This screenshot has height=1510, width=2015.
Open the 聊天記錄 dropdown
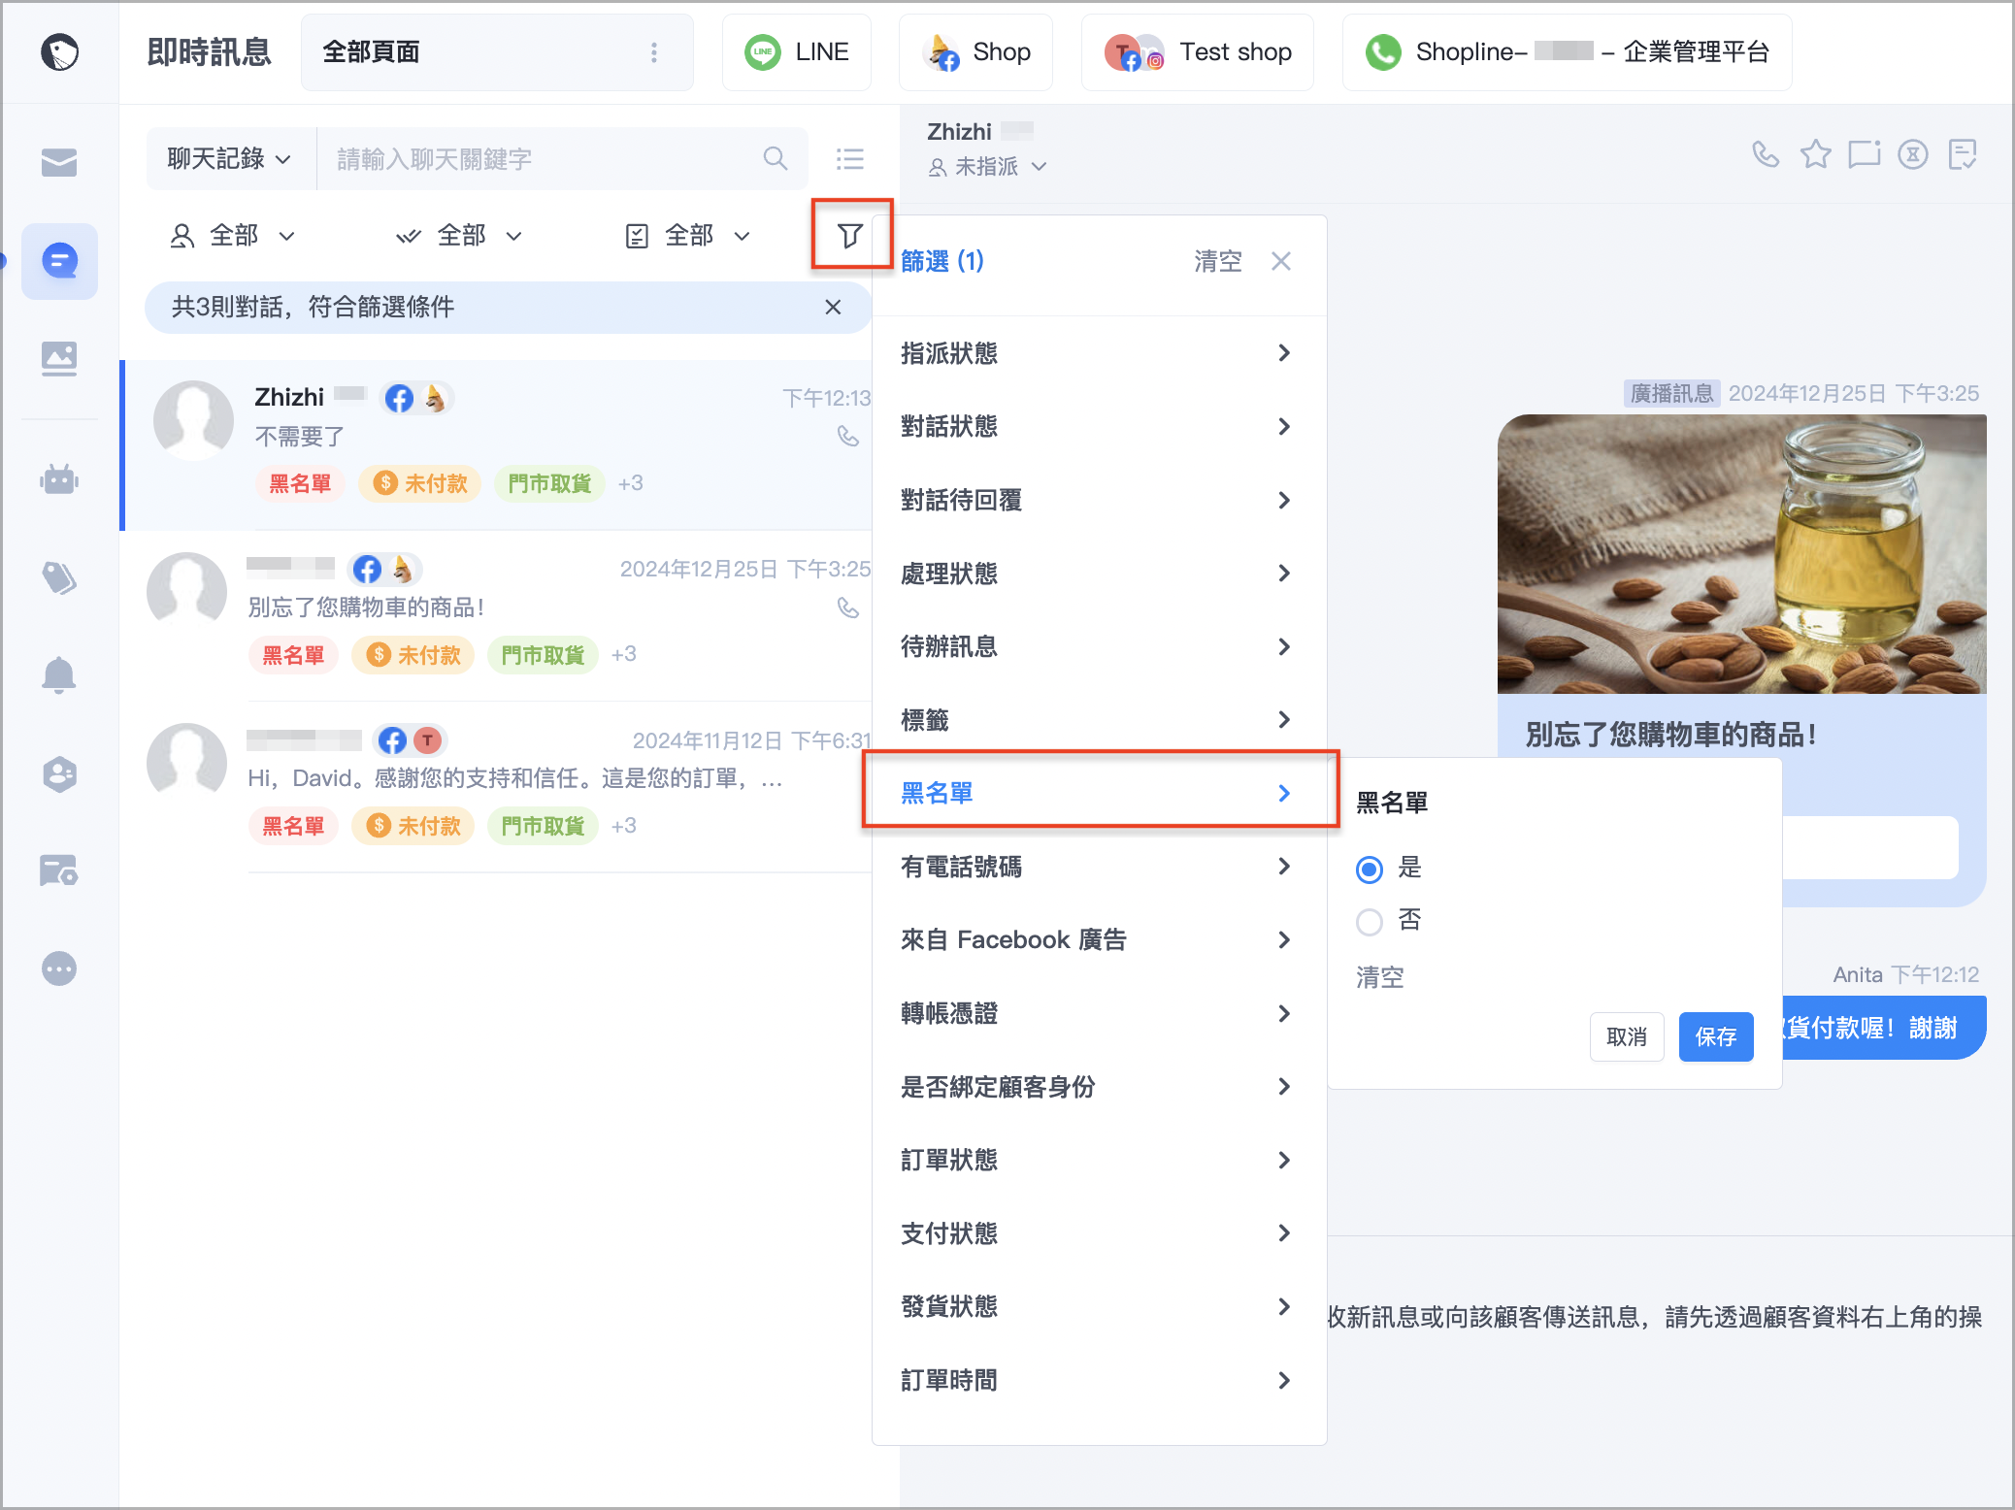[230, 158]
